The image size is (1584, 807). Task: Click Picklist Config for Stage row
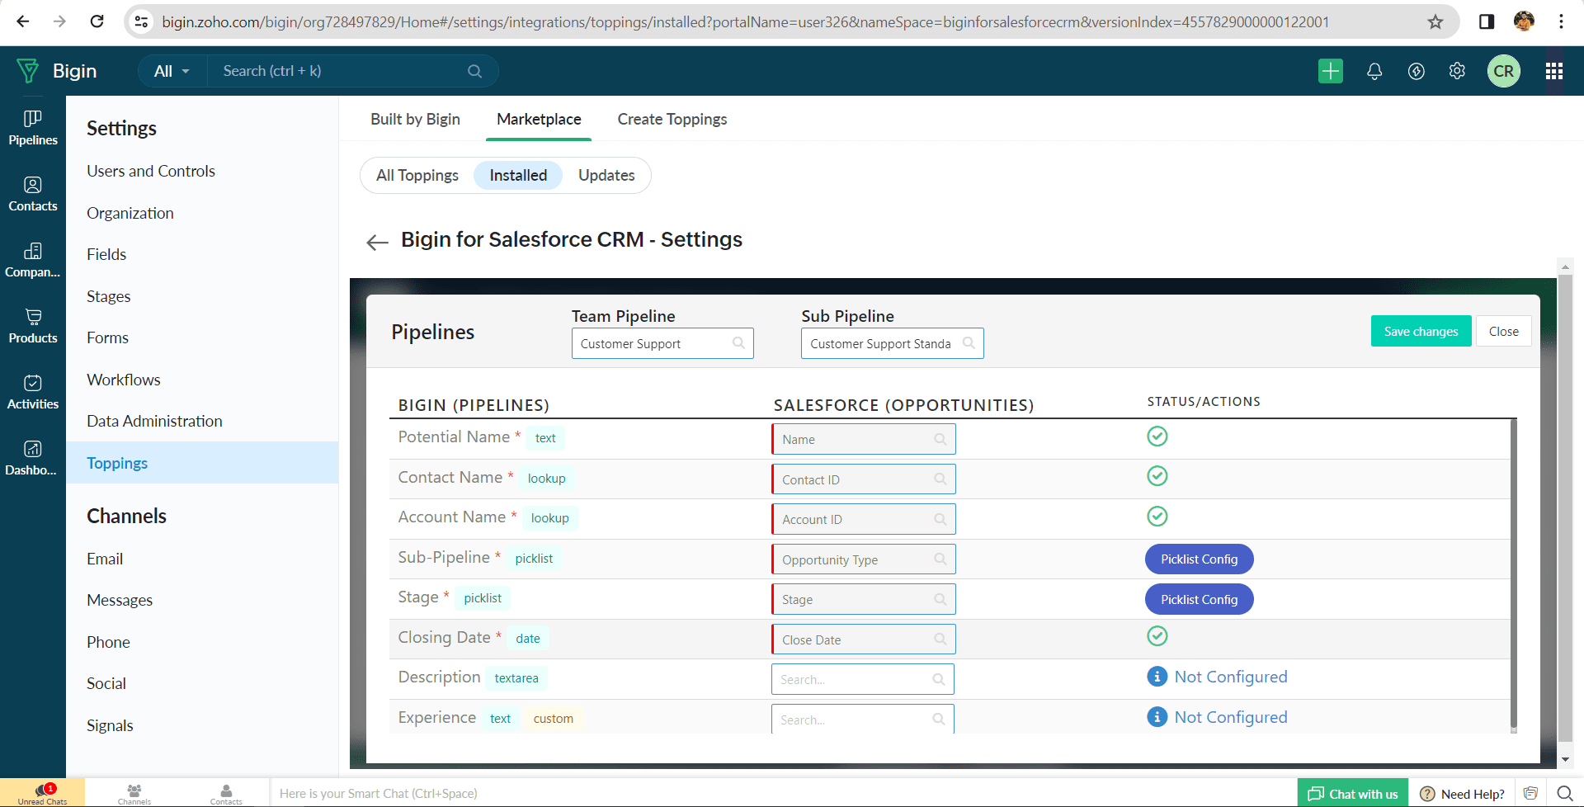point(1199,599)
